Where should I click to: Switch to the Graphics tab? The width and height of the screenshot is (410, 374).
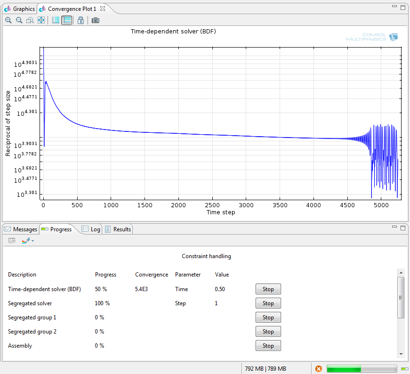coord(19,8)
